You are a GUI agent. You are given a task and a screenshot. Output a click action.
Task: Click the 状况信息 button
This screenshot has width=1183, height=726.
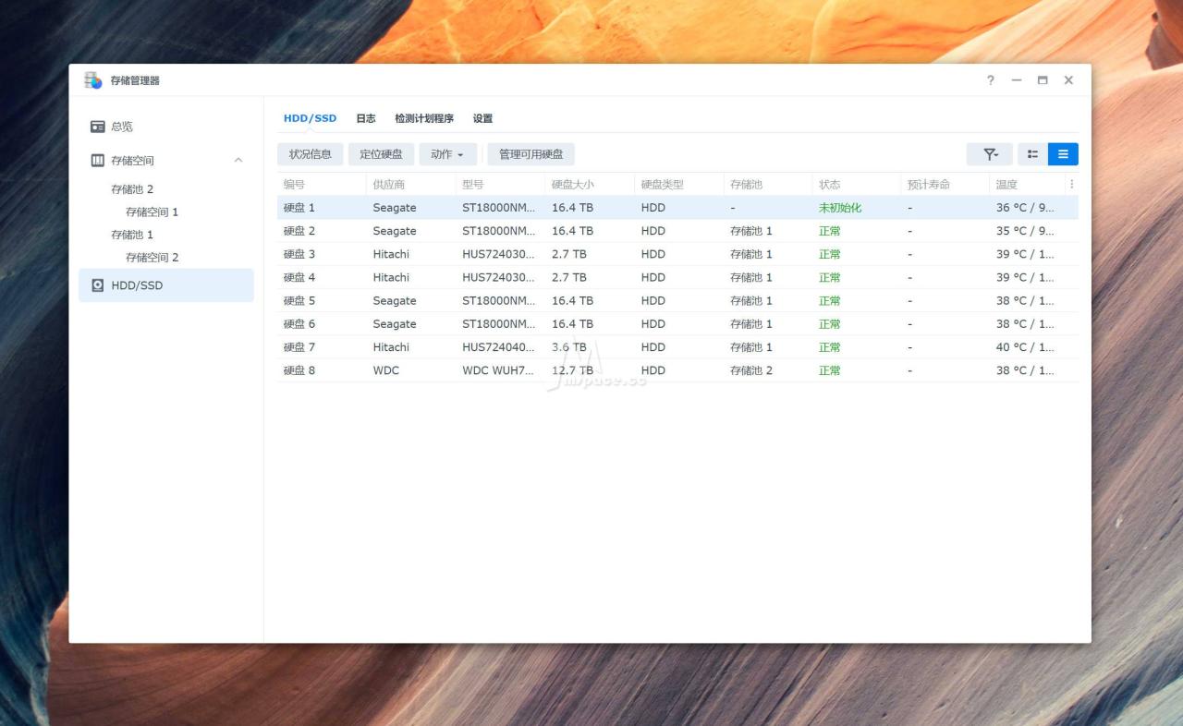point(310,154)
